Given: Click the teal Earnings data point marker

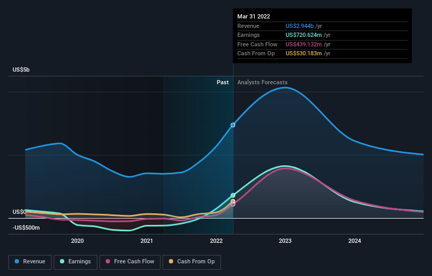Looking at the screenshot, I should pyautogui.click(x=233, y=195).
